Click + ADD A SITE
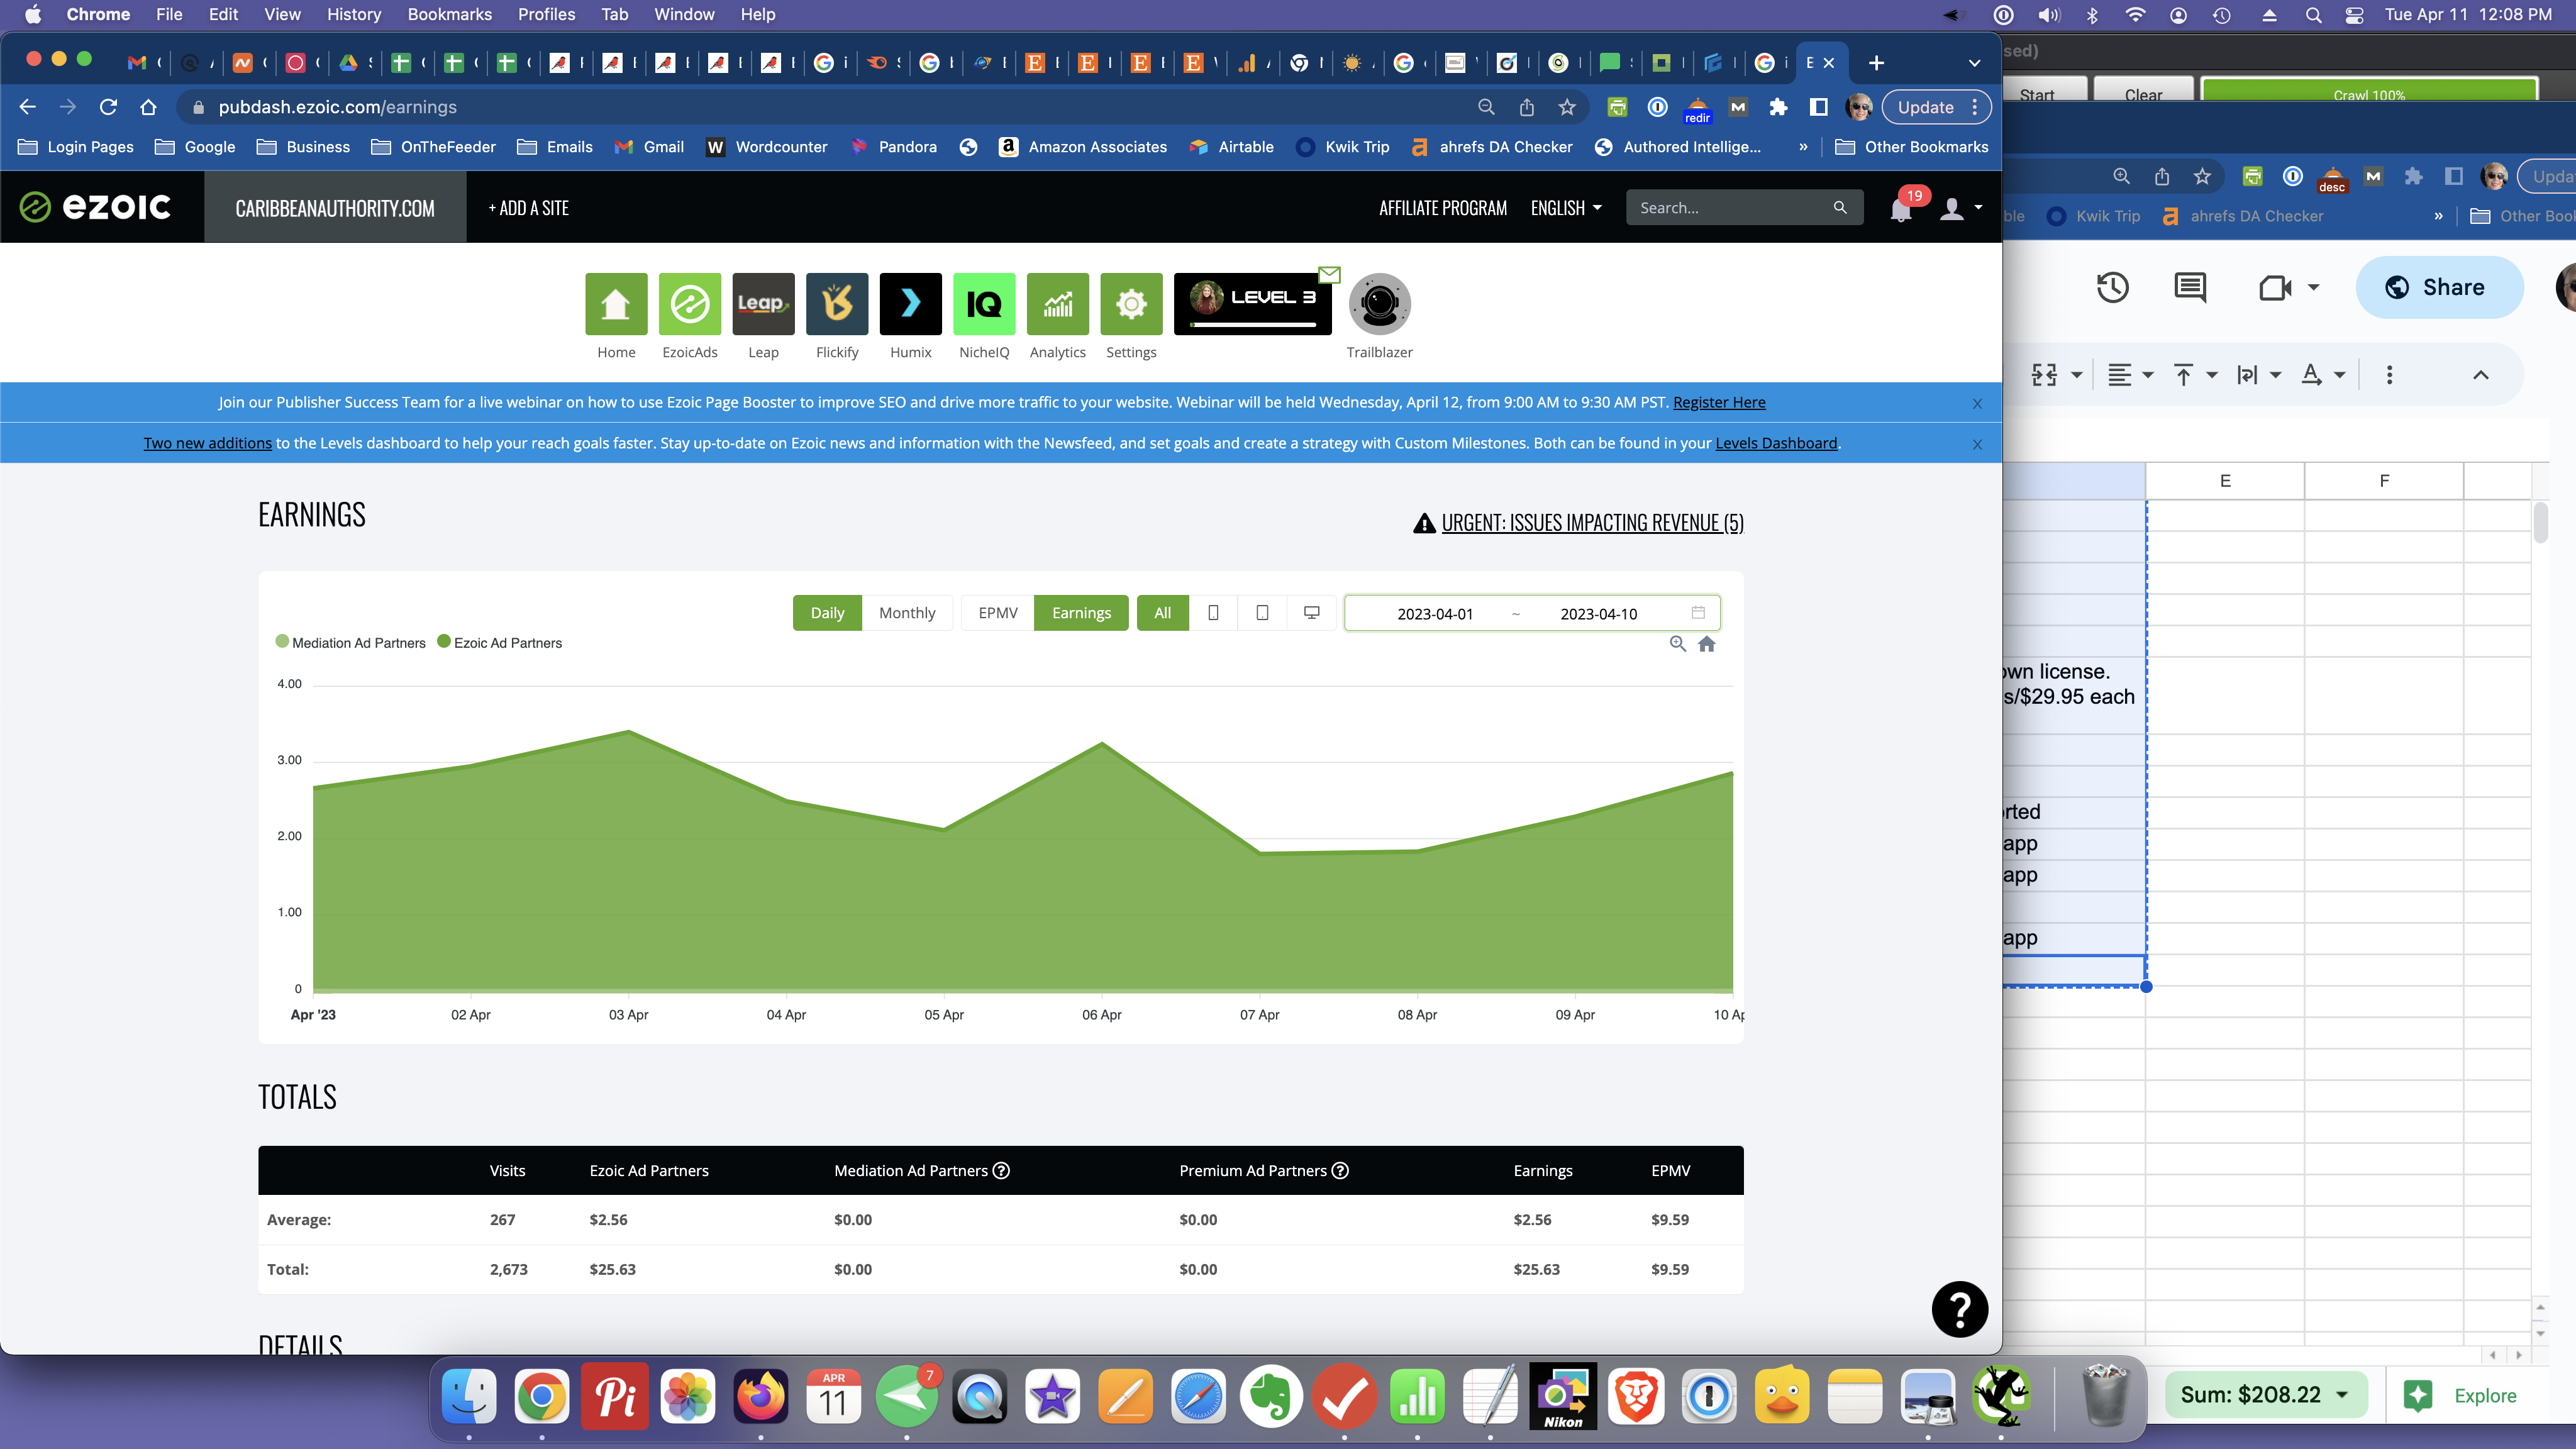This screenshot has width=2576, height=1449. (528, 208)
